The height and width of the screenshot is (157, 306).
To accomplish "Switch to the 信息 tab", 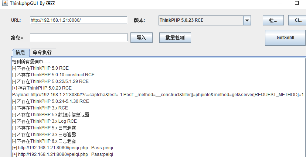I will click(20, 53).
